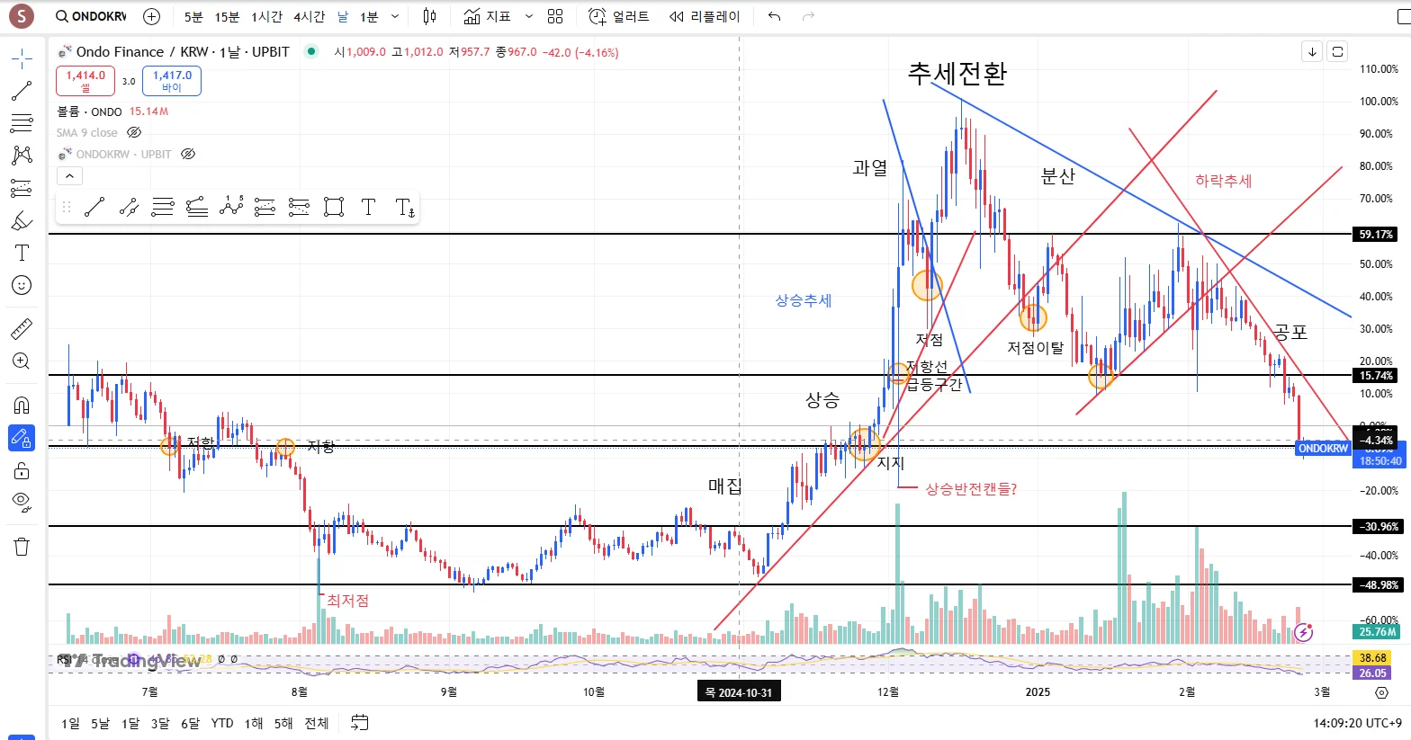The image size is (1411, 740).
Task: Open the chart pattern tools in left sidebar
Action: click(x=22, y=156)
